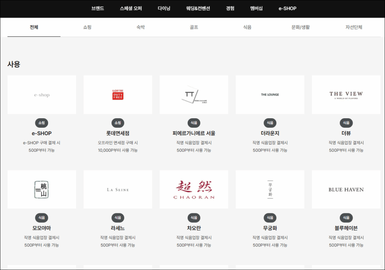Screen dimensions: 385x270
Task: Switch to the 숙박 tab
Action: pyautogui.click(x=141, y=27)
